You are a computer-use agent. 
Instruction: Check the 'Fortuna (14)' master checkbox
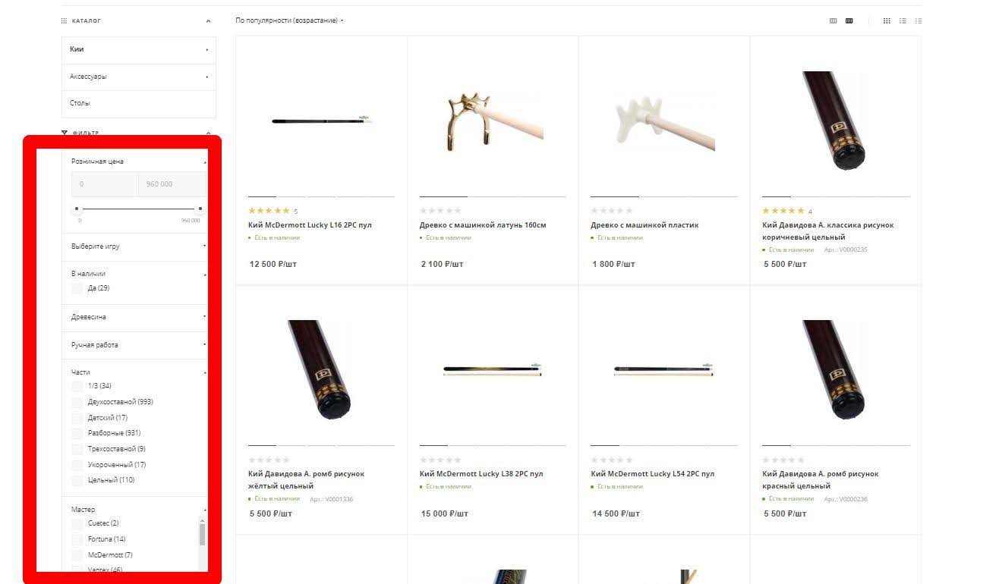[x=77, y=539]
